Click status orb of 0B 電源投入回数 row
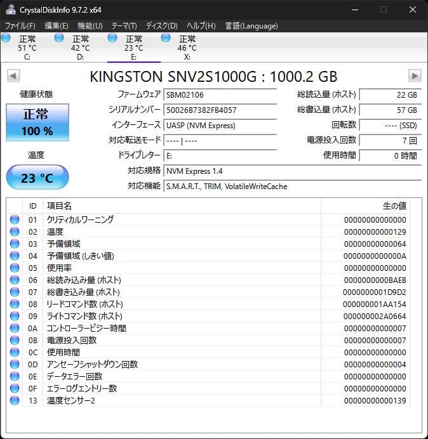The height and width of the screenshot is (439, 428). tap(15, 340)
